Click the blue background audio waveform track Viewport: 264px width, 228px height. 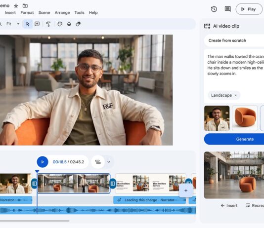pos(98,210)
